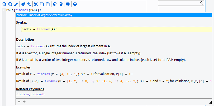The width and height of the screenshot is (214, 106).
Task: Click the search field at top right
Action: click(x=179, y=3)
